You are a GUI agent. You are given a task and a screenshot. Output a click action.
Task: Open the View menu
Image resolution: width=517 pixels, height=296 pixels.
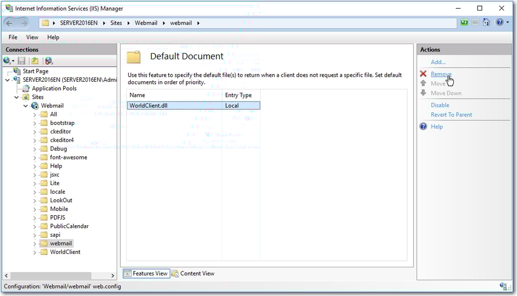coord(32,37)
